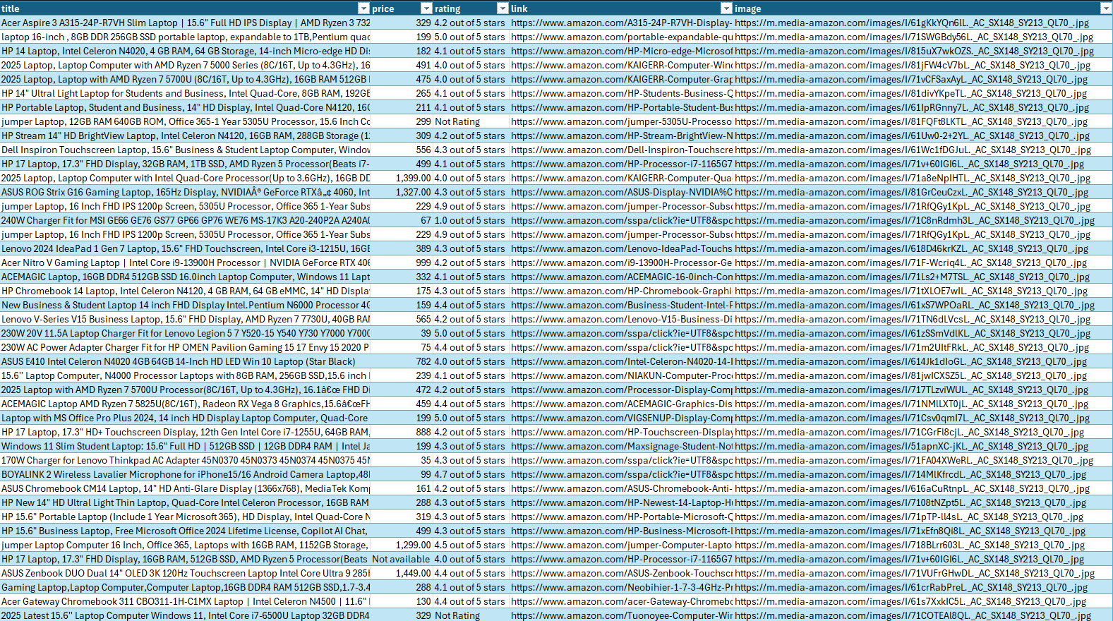The height and width of the screenshot is (621, 1113).
Task: Select the Acer Gateway Chromebook 311 title cell
Action: point(185,601)
